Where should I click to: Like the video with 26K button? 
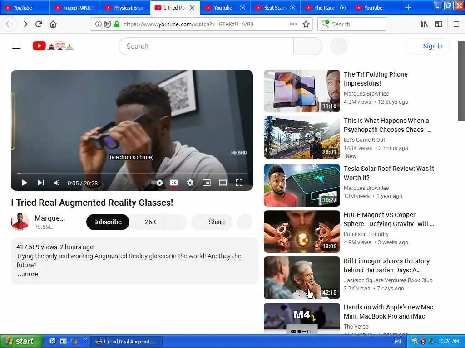147,222
